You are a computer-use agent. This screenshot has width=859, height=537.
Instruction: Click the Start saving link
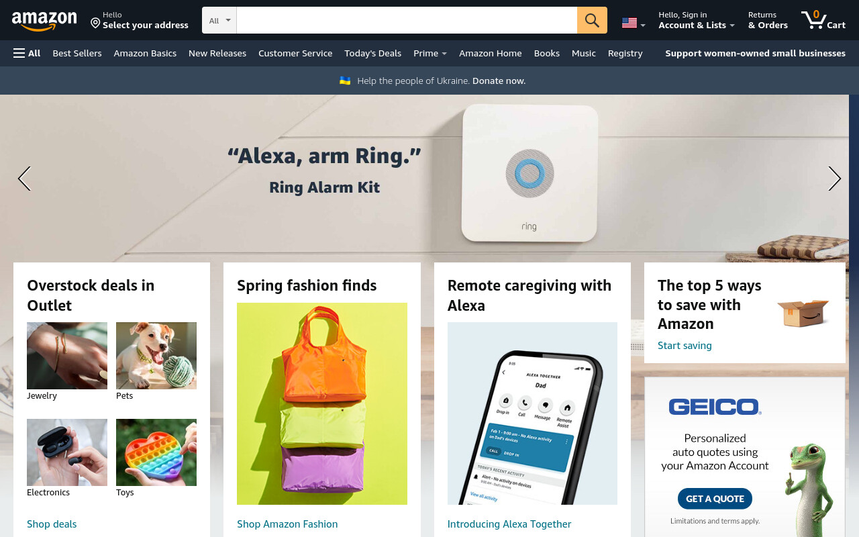(685, 346)
